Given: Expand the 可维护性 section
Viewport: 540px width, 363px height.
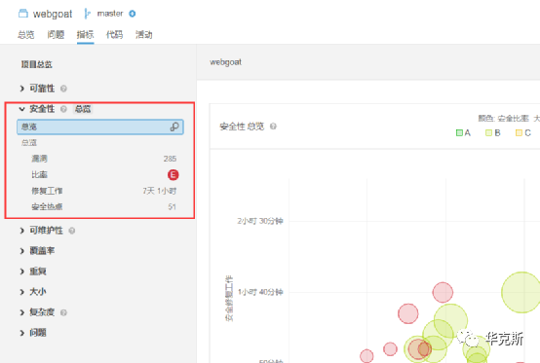Looking at the screenshot, I should click(22, 231).
